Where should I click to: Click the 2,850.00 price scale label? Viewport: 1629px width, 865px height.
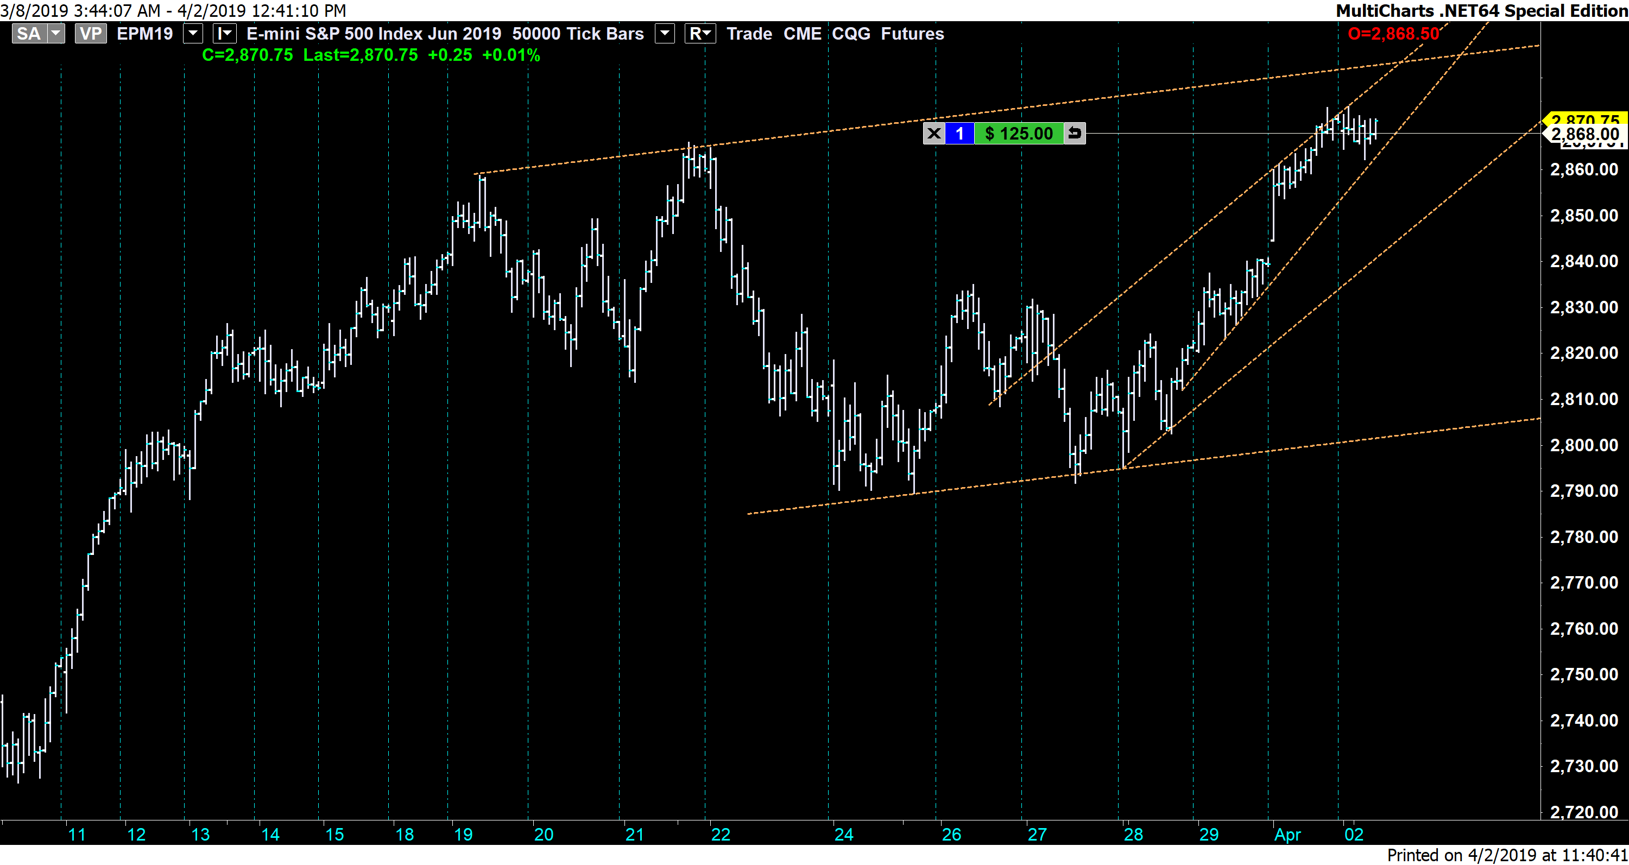(1584, 216)
